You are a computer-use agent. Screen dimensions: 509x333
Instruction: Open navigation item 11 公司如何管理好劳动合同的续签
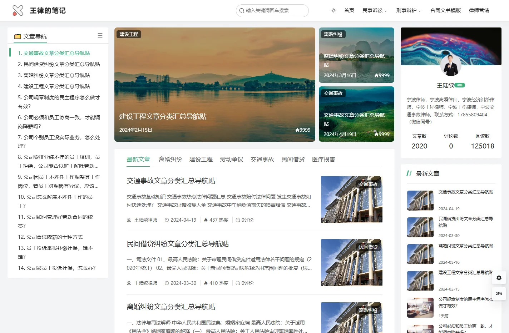[55, 221]
